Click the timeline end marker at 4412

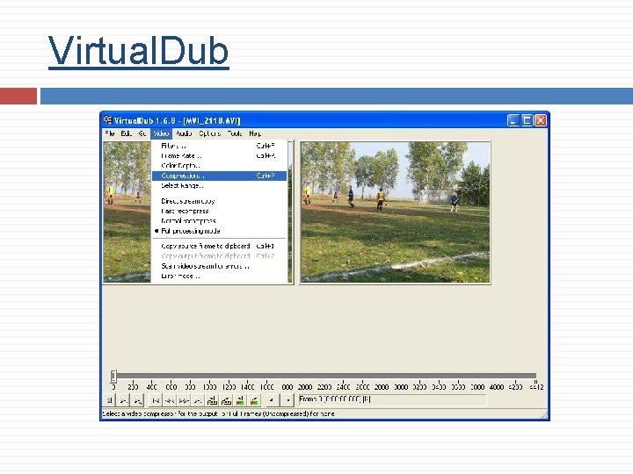coord(536,386)
